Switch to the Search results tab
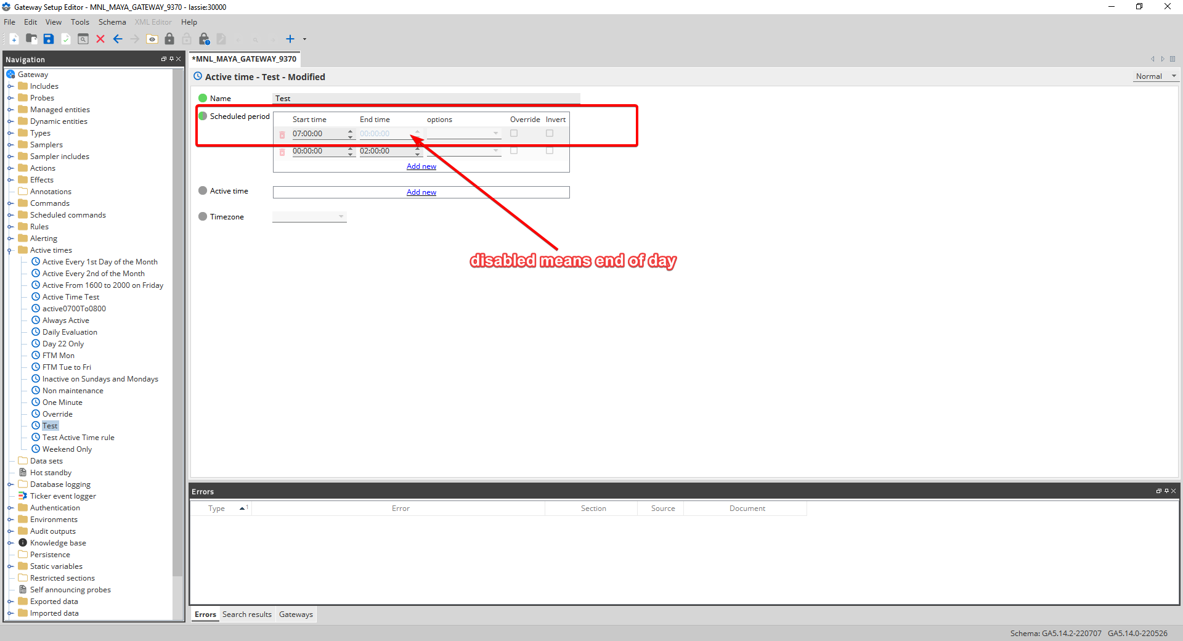Image resolution: width=1183 pixels, height=641 pixels. click(x=246, y=614)
